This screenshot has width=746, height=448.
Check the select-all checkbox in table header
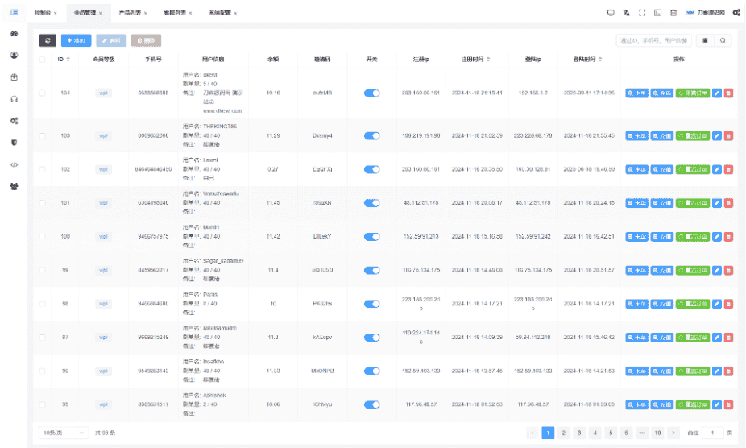click(x=43, y=59)
